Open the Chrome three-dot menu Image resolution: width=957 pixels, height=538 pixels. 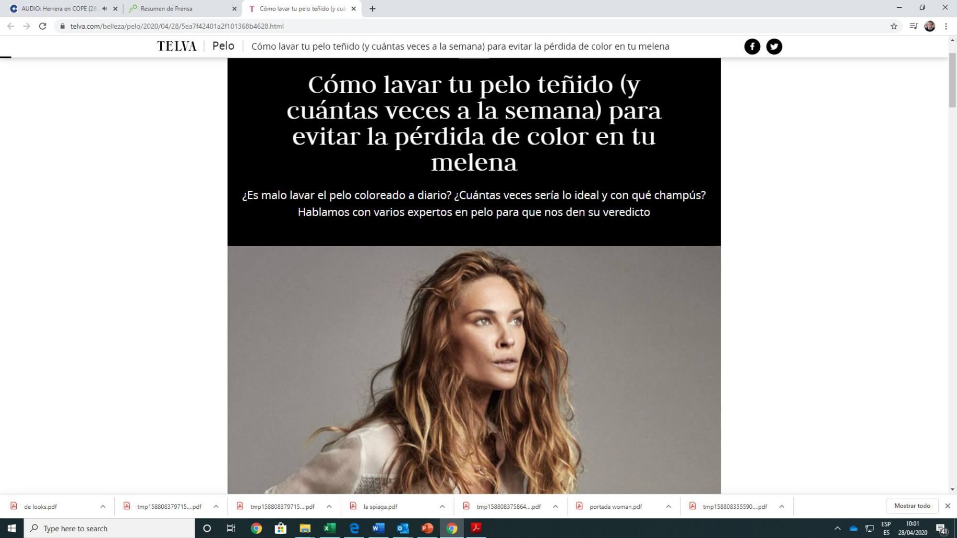pyautogui.click(x=946, y=26)
